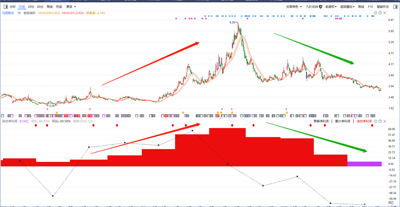Screen dimensions: 400x207
Task: Click the 乖离率:-2.145 reading
Action: pyautogui.click(x=96, y=13)
